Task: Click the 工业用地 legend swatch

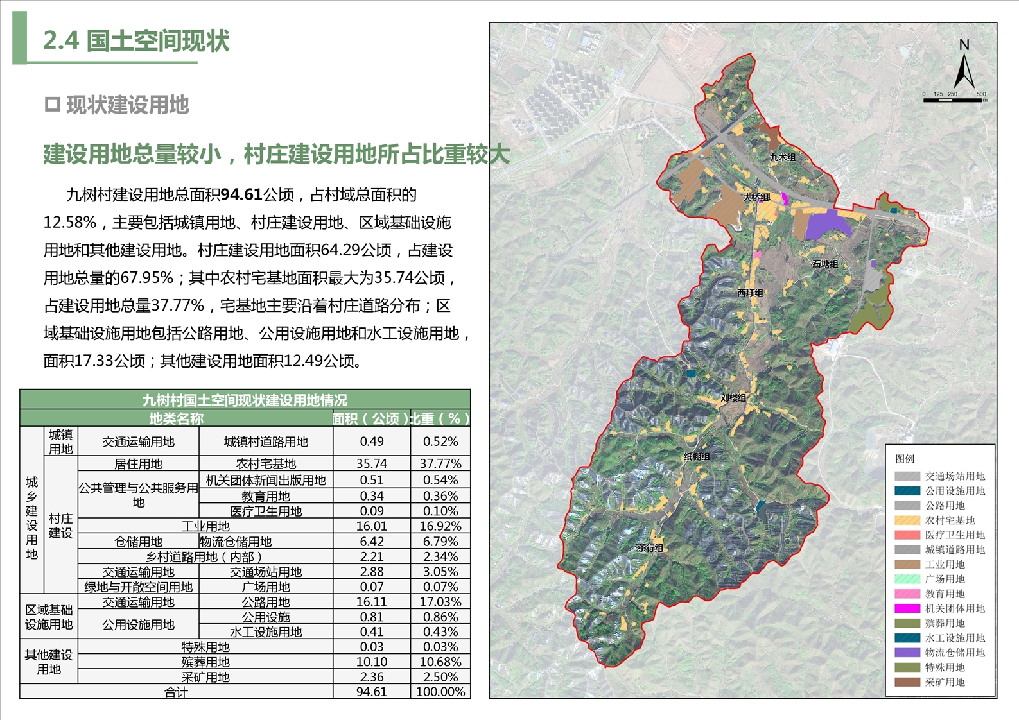Action: click(907, 565)
